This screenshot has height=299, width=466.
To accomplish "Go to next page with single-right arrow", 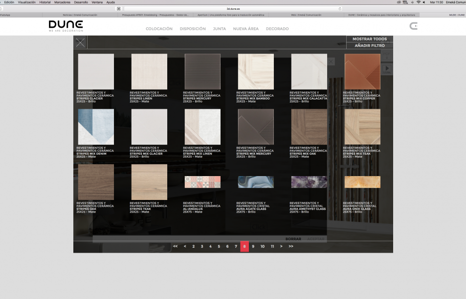I will coord(281,246).
